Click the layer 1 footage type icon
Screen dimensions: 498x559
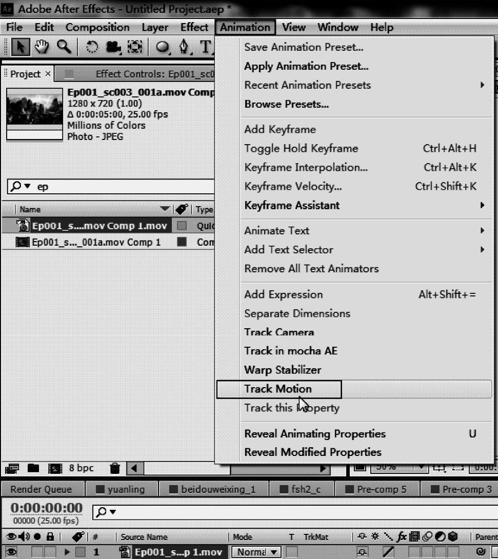(125, 552)
